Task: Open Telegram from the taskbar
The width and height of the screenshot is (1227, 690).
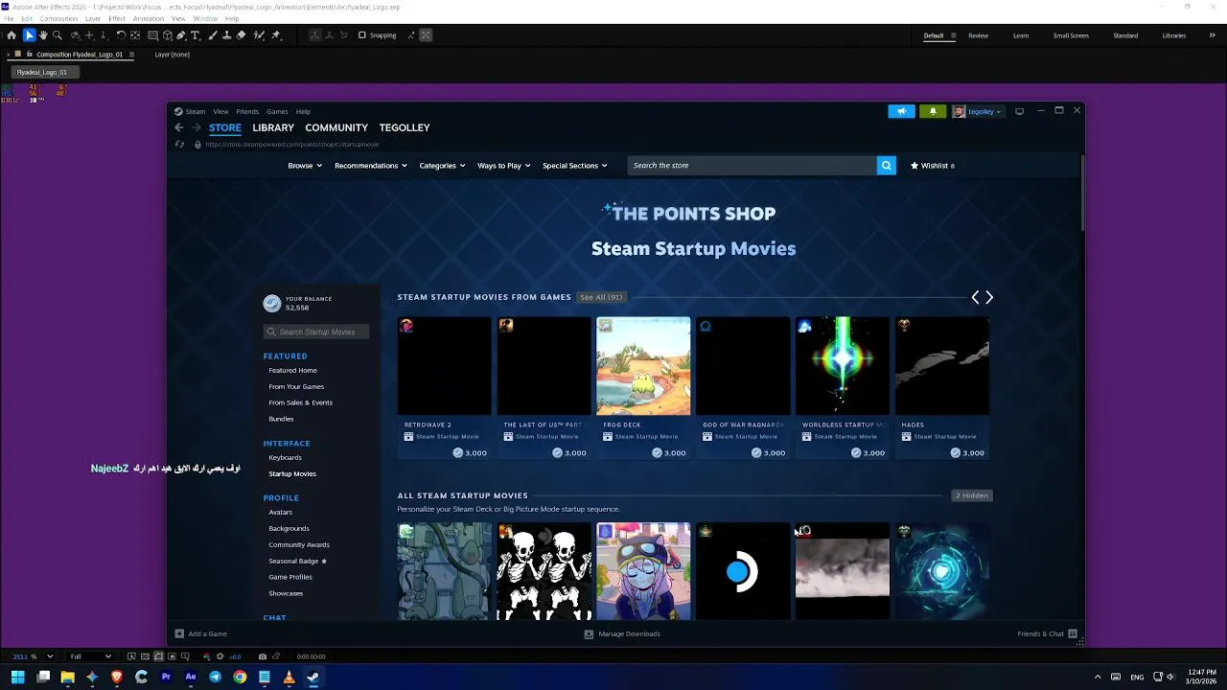Action: pyautogui.click(x=215, y=678)
